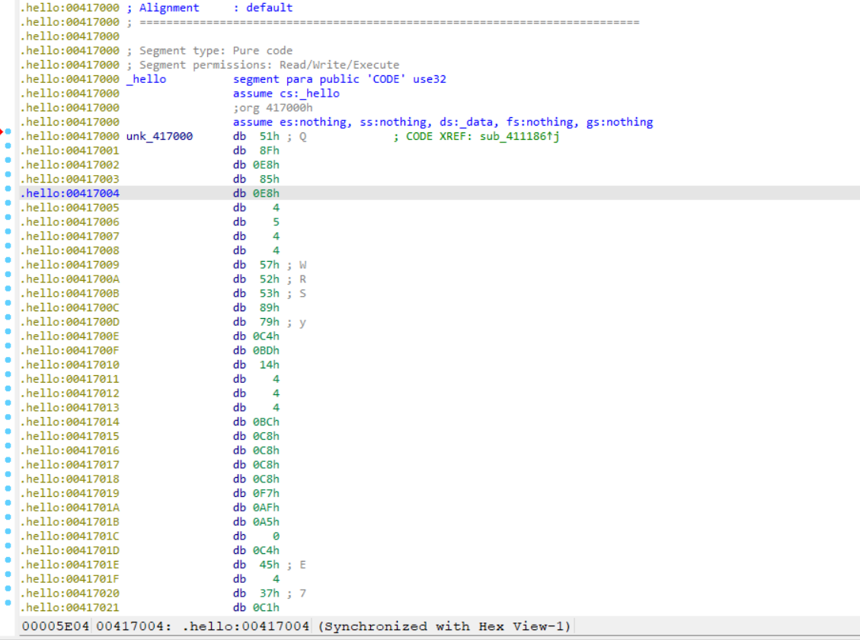
Task: Click the 5 value at 00417006
Action: [276, 222]
